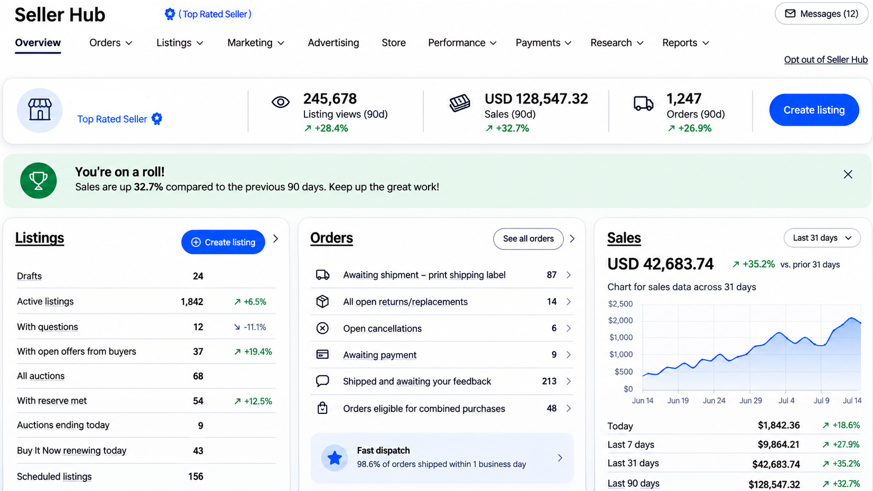Click the large blue Create listing button

click(814, 110)
